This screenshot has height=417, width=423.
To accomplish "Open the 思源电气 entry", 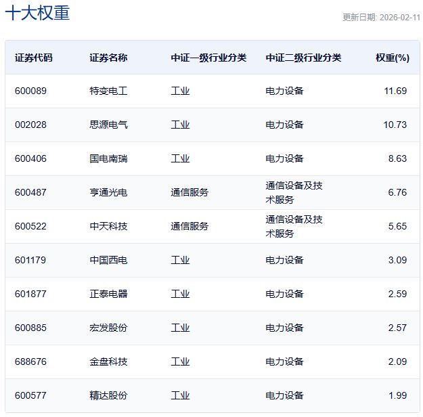I will click(108, 125).
